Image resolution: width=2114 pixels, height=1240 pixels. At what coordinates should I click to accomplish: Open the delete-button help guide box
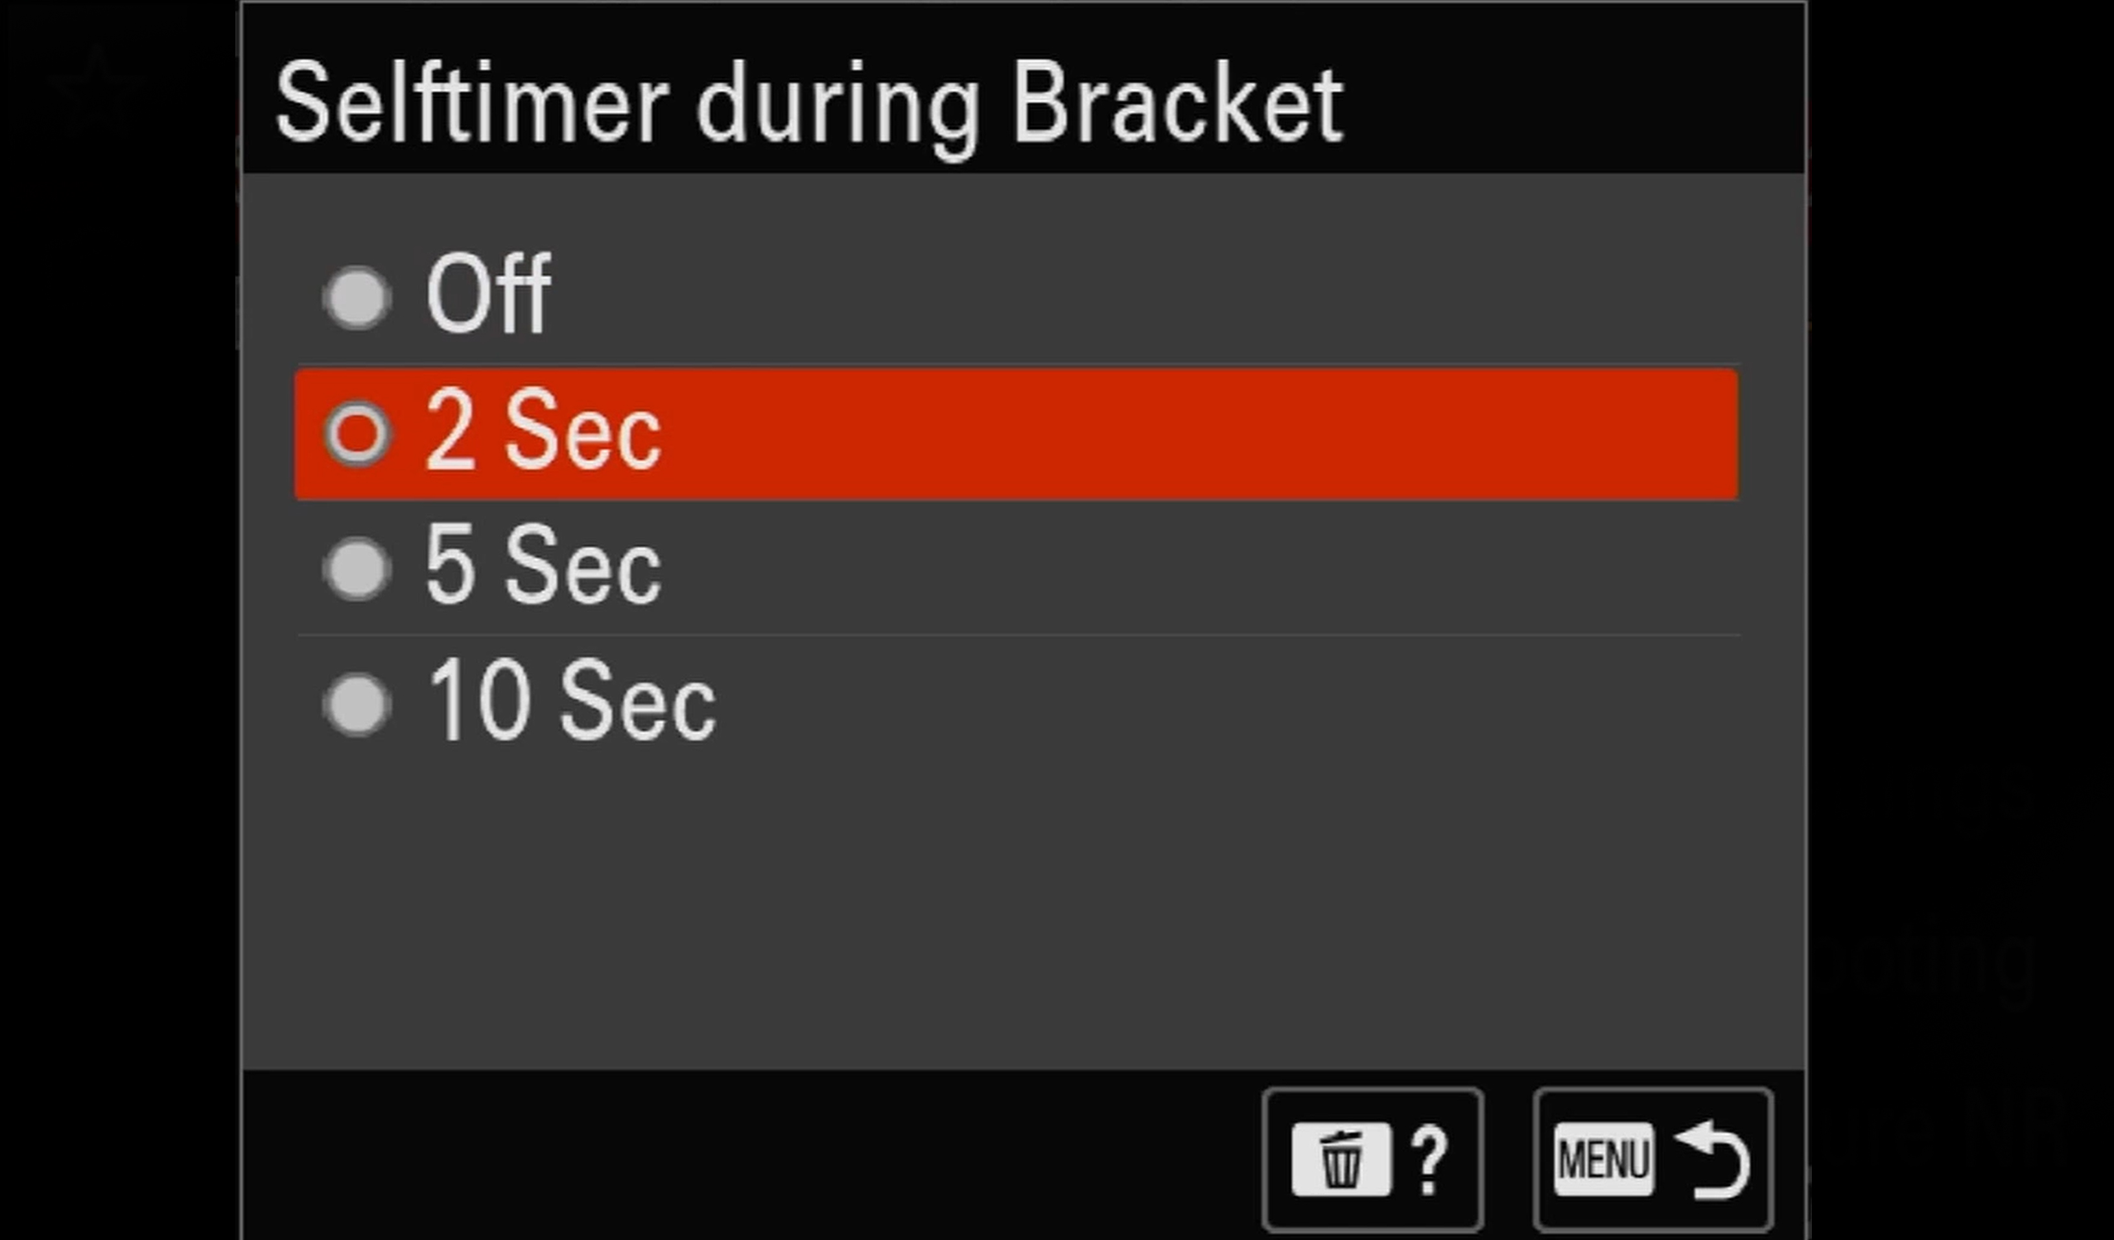(x=1372, y=1160)
